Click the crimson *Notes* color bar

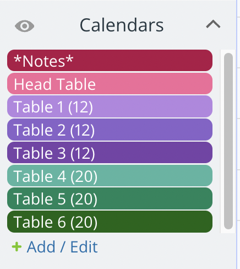click(x=110, y=61)
